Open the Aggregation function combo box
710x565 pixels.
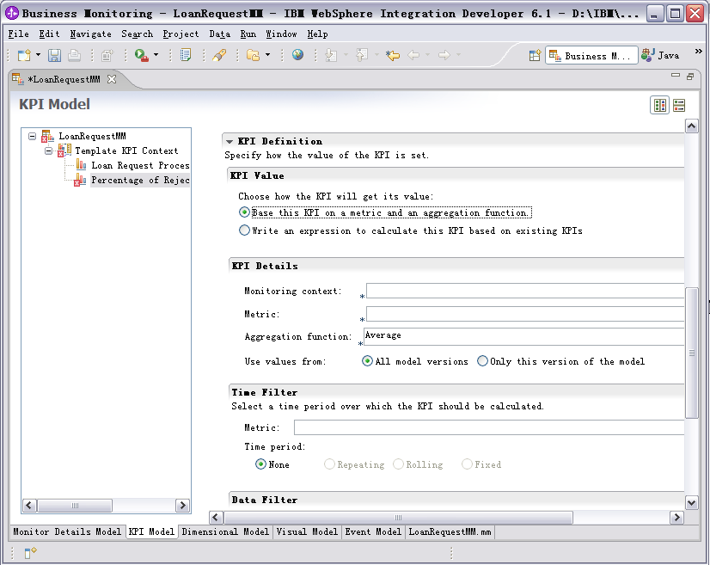click(523, 336)
